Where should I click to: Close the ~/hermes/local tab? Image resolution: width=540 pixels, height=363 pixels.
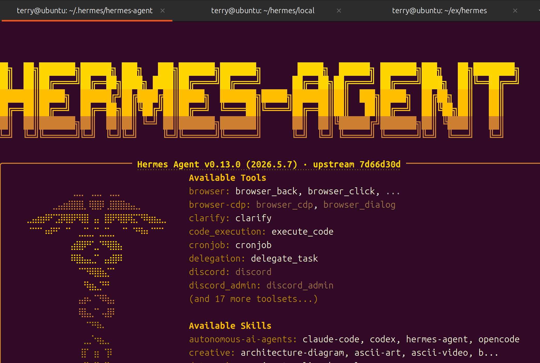339,11
